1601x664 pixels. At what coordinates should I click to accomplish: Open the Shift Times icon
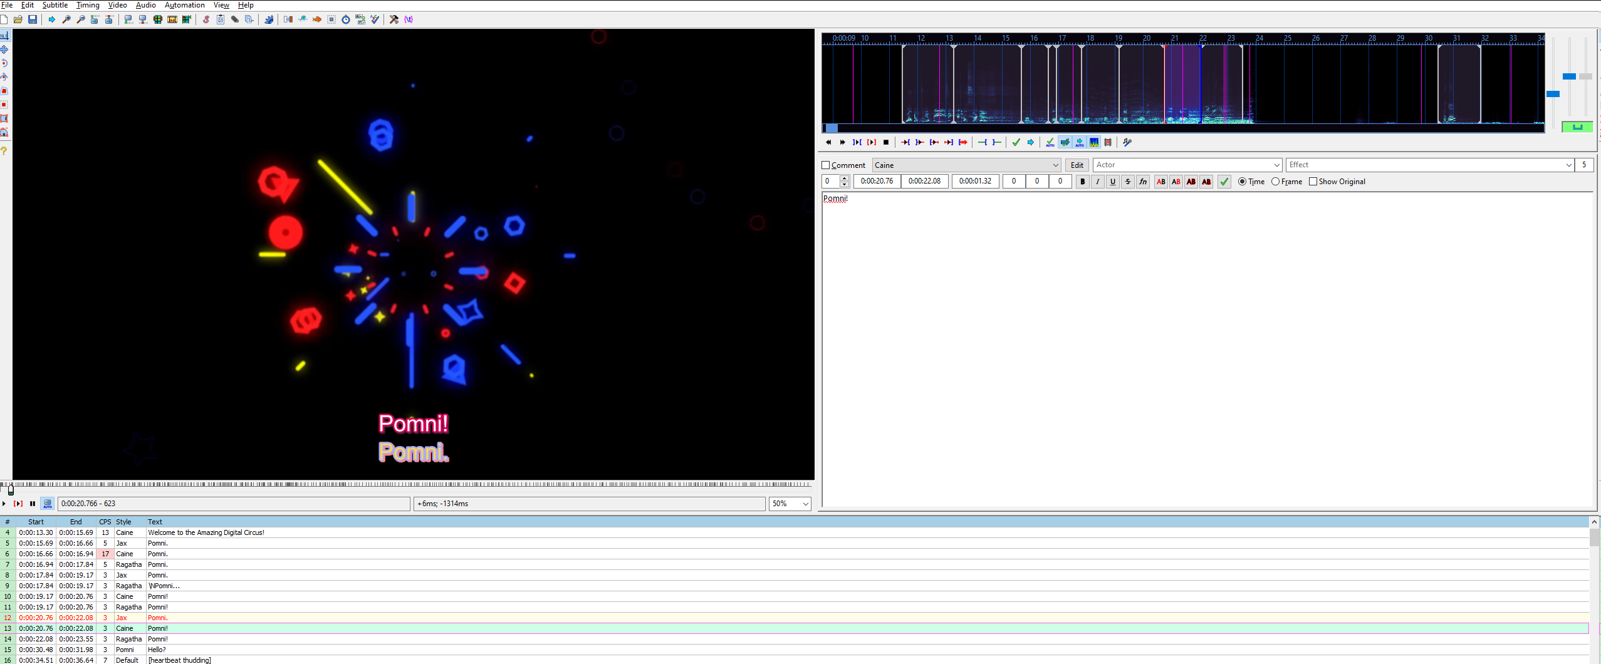(288, 19)
